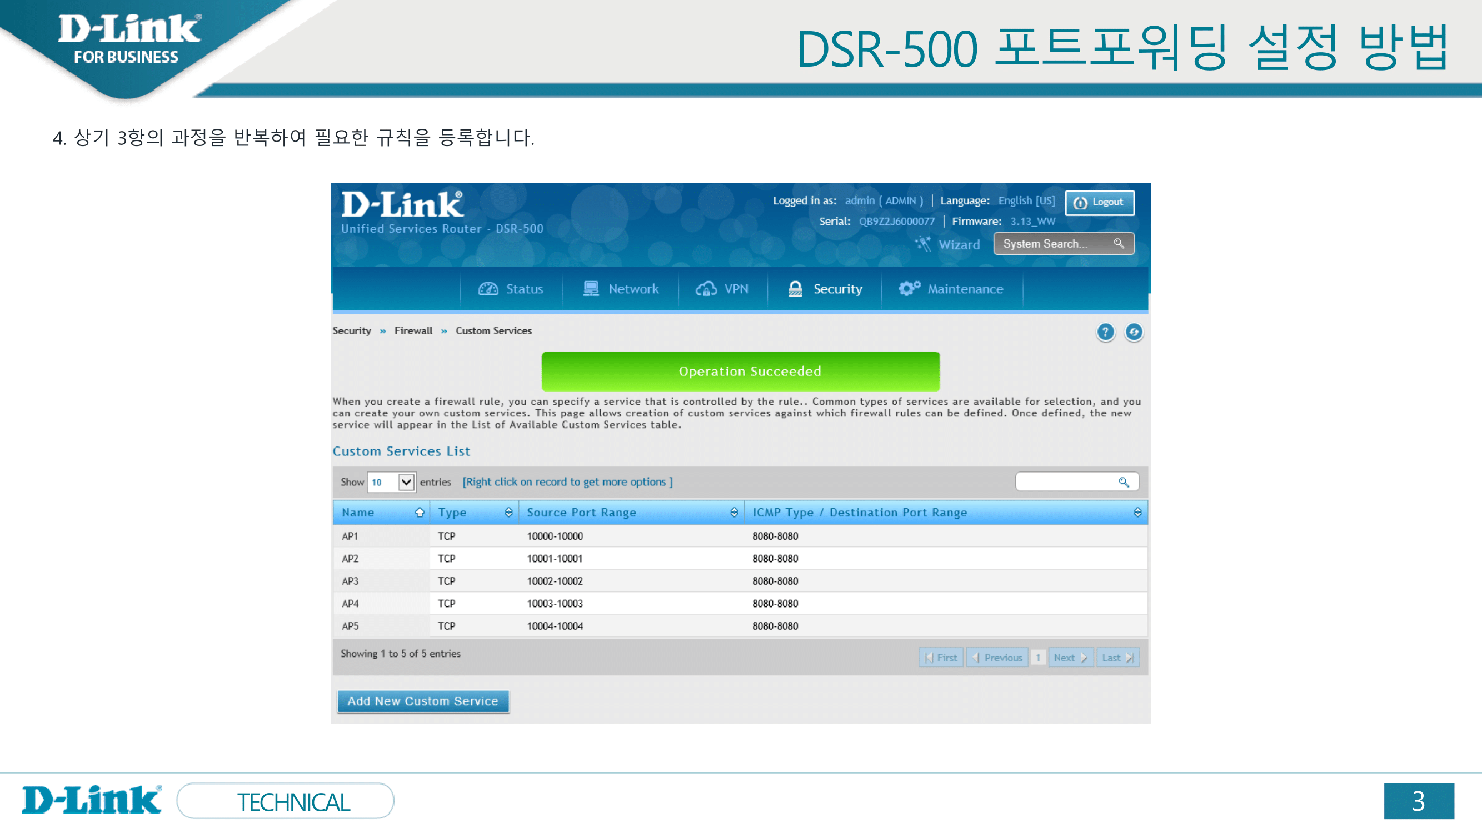The image size is (1482, 833).
Task: Click the table search magnifier icon
Action: 1123,481
